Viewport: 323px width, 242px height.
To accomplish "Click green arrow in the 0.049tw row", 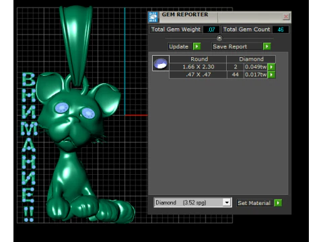I will pos(271,67).
